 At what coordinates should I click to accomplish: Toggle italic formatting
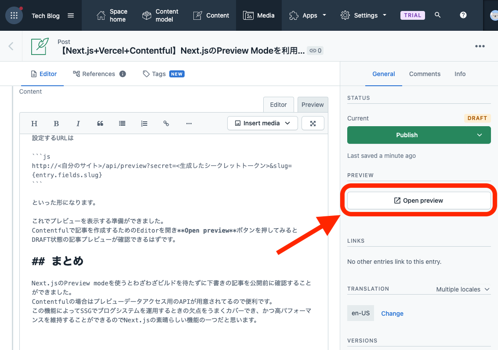click(78, 124)
